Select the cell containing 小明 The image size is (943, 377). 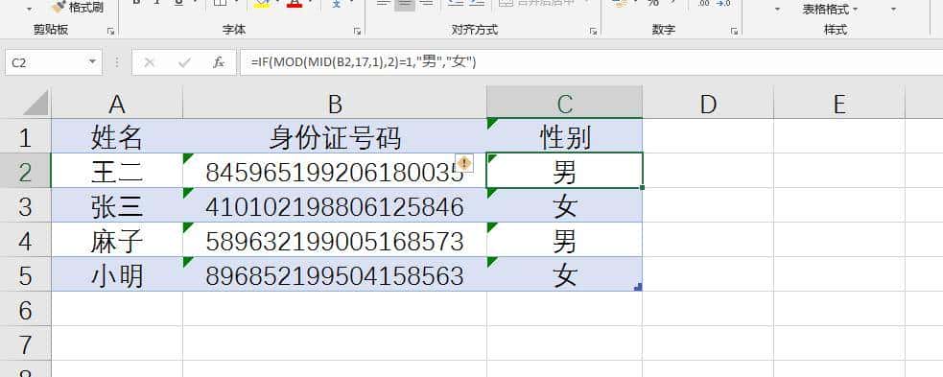click(x=117, y=274)
